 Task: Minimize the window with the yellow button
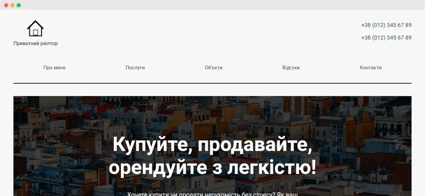(x=12, y=5)
